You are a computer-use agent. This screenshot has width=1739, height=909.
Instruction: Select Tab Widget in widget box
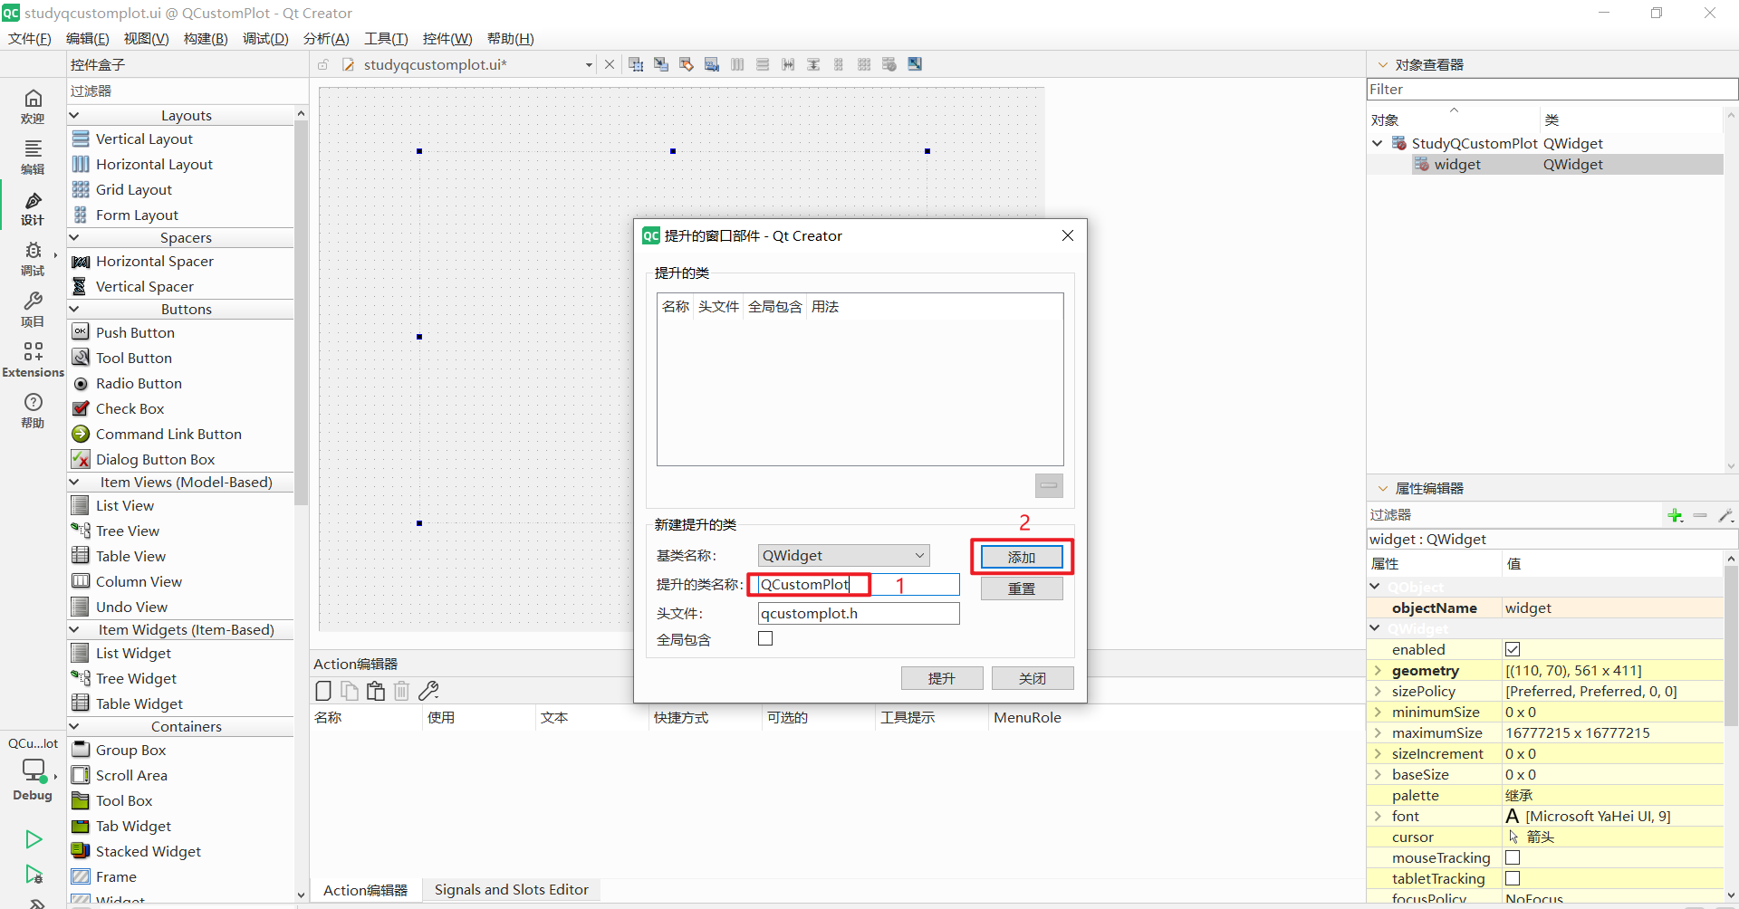[x=133, y=826]
